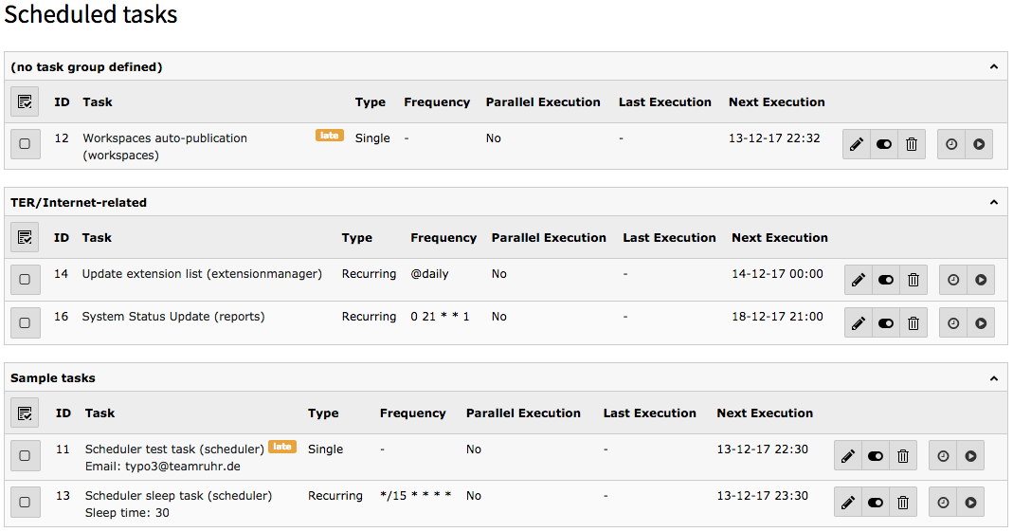Viewport: 1013px width, 532px height.
Task: Schedule Scheduler test task for next cron run
Action: 943,456
